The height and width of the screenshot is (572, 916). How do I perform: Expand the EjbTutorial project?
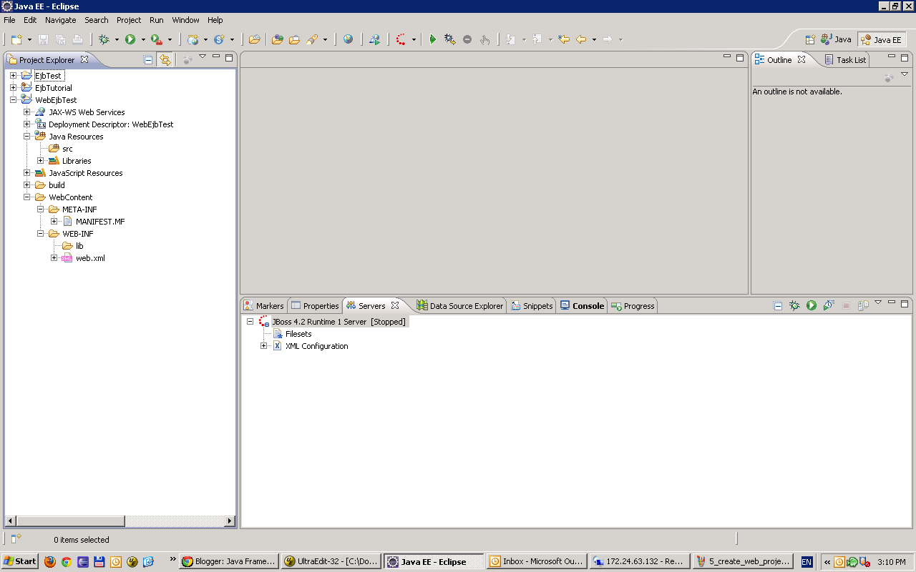(13, 87)
